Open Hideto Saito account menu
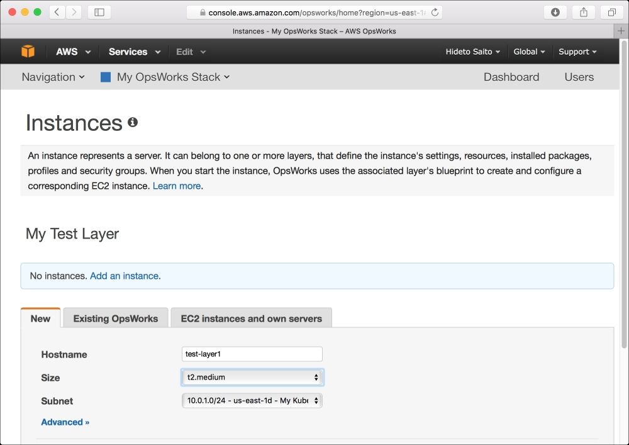Image resolution: width=629 pixels, height=445 pixels. click(472, 52)
